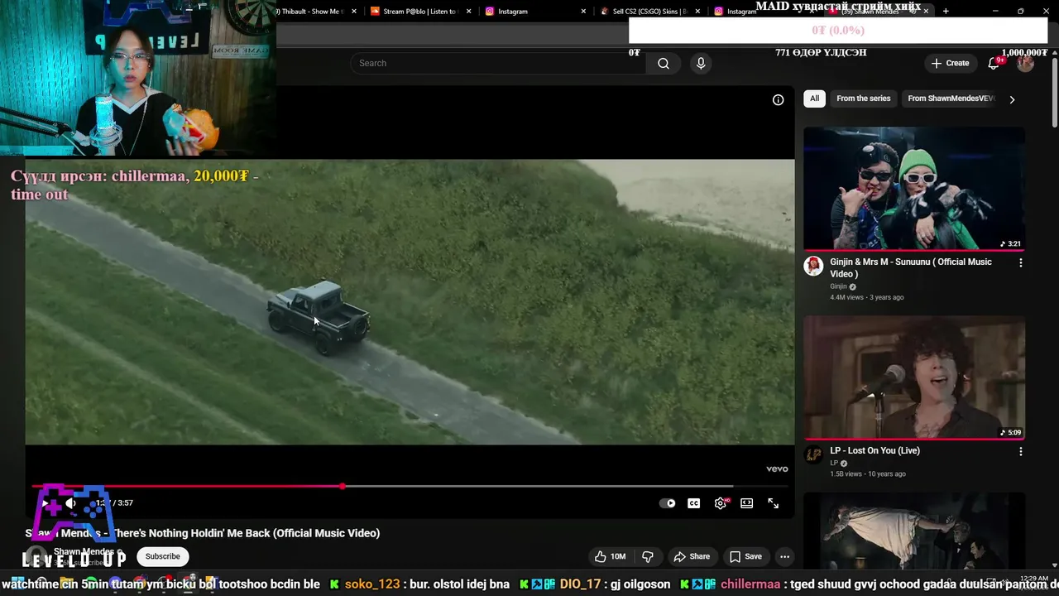Click '4.4M views · 3 years ago' text

[866, 297]
